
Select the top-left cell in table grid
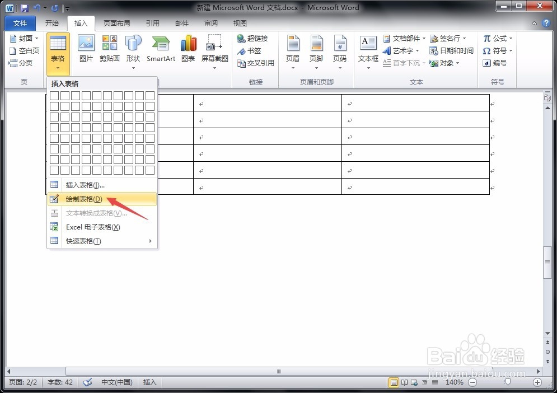[54, 96]
